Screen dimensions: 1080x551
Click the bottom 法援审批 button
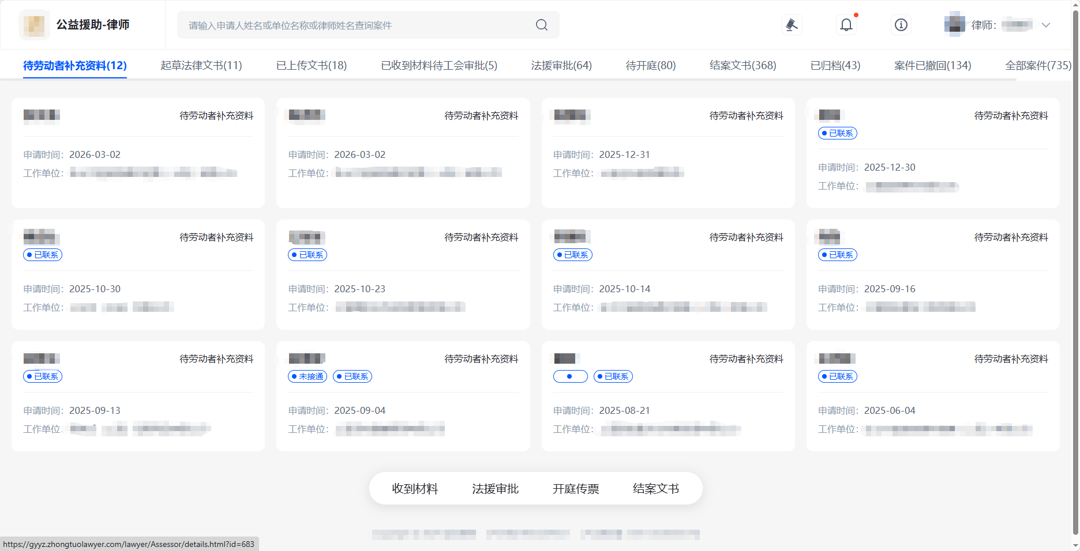(x=495, y=489)
